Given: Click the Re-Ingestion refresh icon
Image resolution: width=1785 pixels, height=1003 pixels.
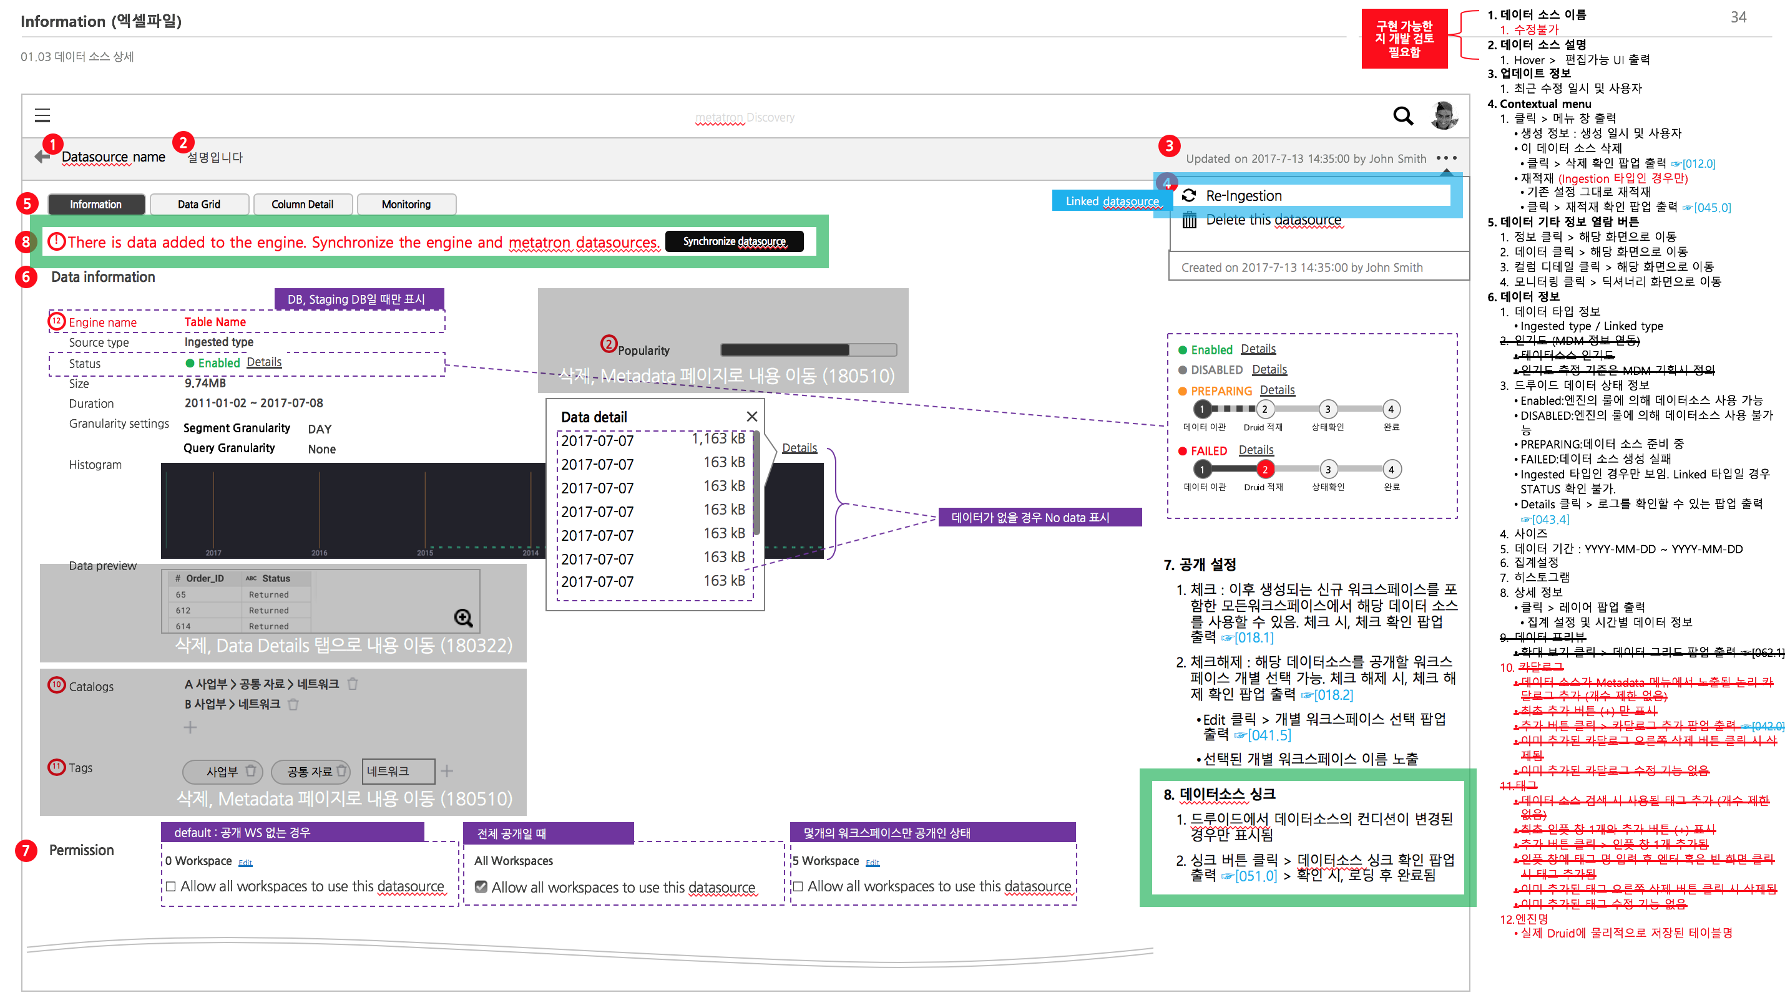Looking at the screenshot, I should pos(1189,196).
